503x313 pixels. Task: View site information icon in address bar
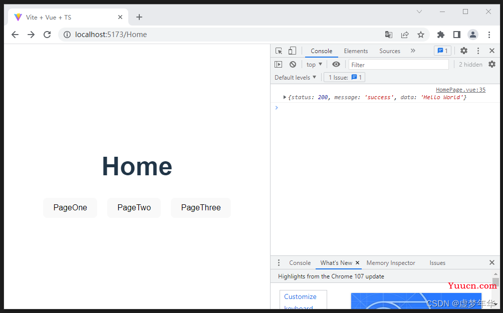(x=67, y=35)
